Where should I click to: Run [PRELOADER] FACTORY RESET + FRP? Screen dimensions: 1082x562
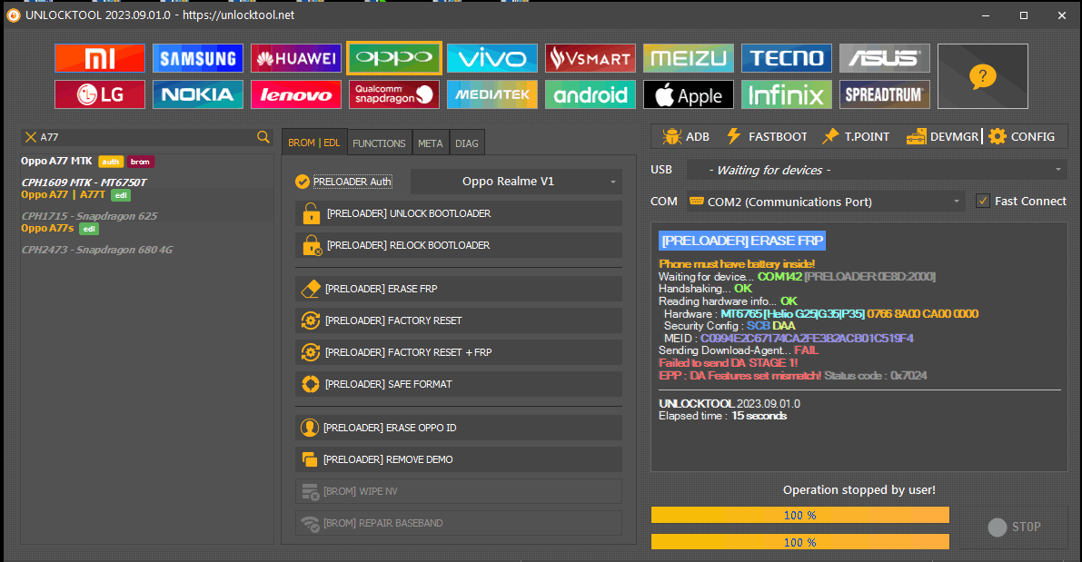[x=459, y=352]
